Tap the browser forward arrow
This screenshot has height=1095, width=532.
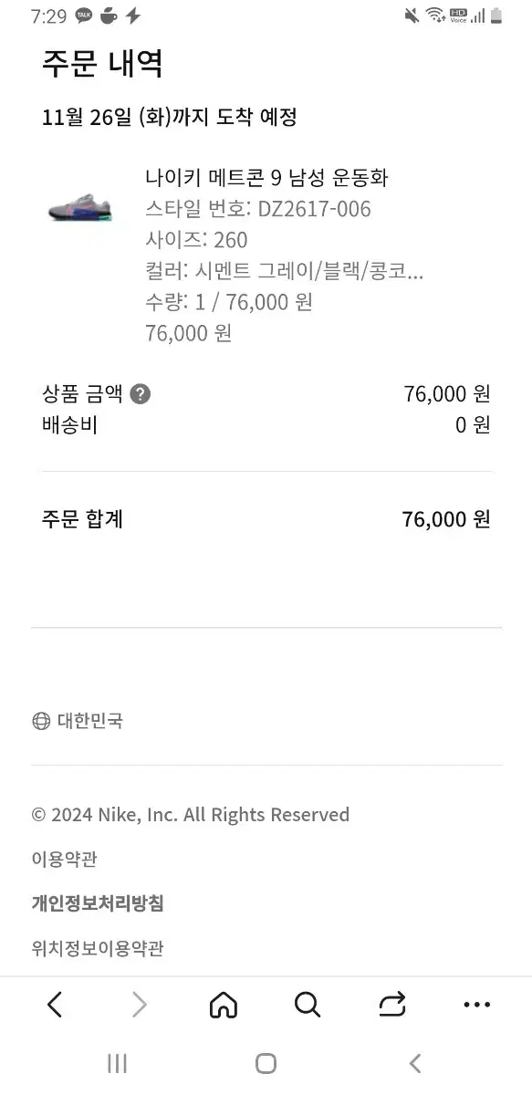pos(139,1005)
